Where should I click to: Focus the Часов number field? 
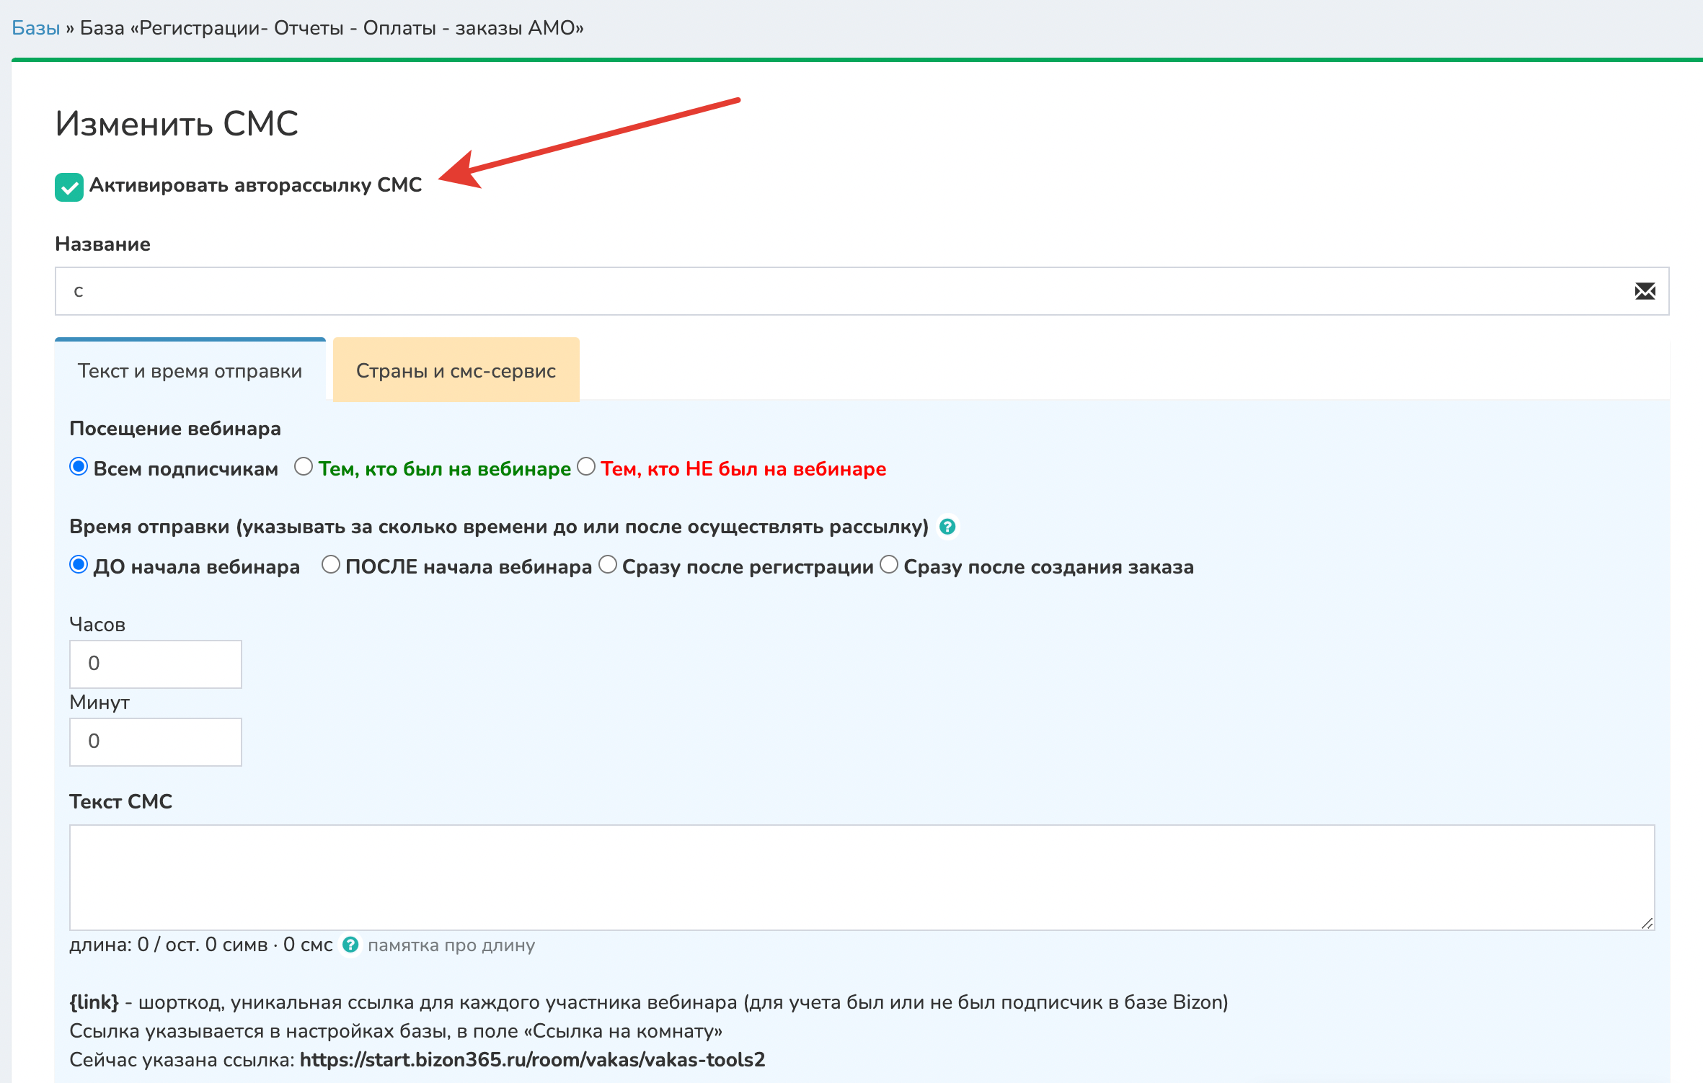[155, 664]
